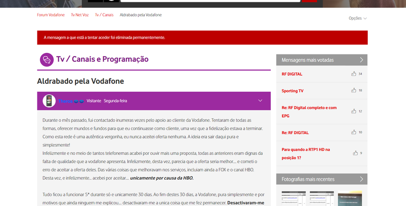Open the third recent photo thumbnail
Image resolution: width=406 pixels, height=206 pixels.
click(350, 199)
